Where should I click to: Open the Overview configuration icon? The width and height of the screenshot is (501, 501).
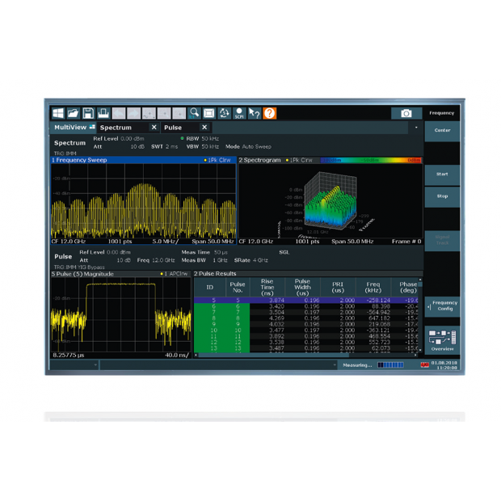pos(442,339)
